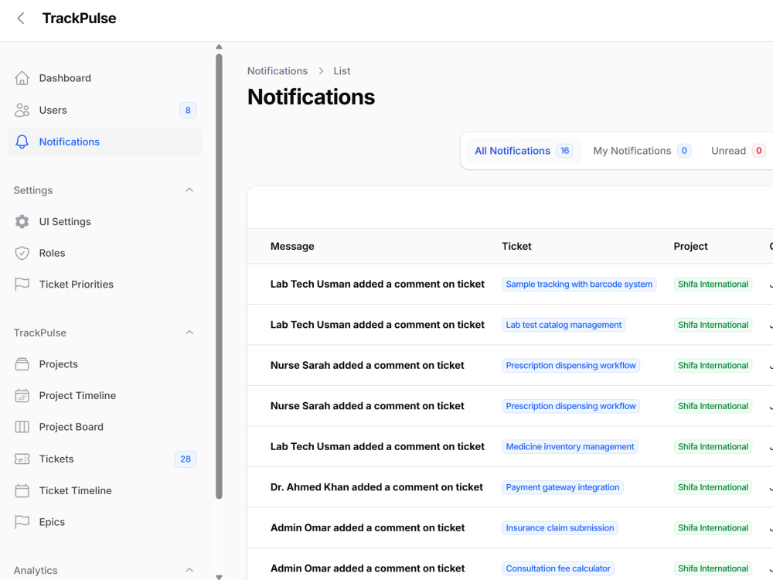Click the Tickets ticket icon

coord(22,459)
